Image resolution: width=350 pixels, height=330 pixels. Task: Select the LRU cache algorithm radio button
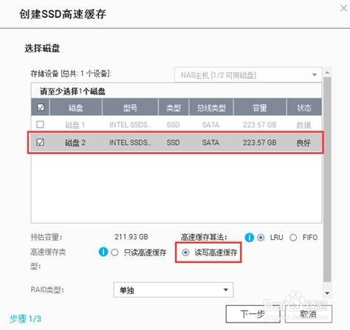pyautogui.click(x=261, y=238)
